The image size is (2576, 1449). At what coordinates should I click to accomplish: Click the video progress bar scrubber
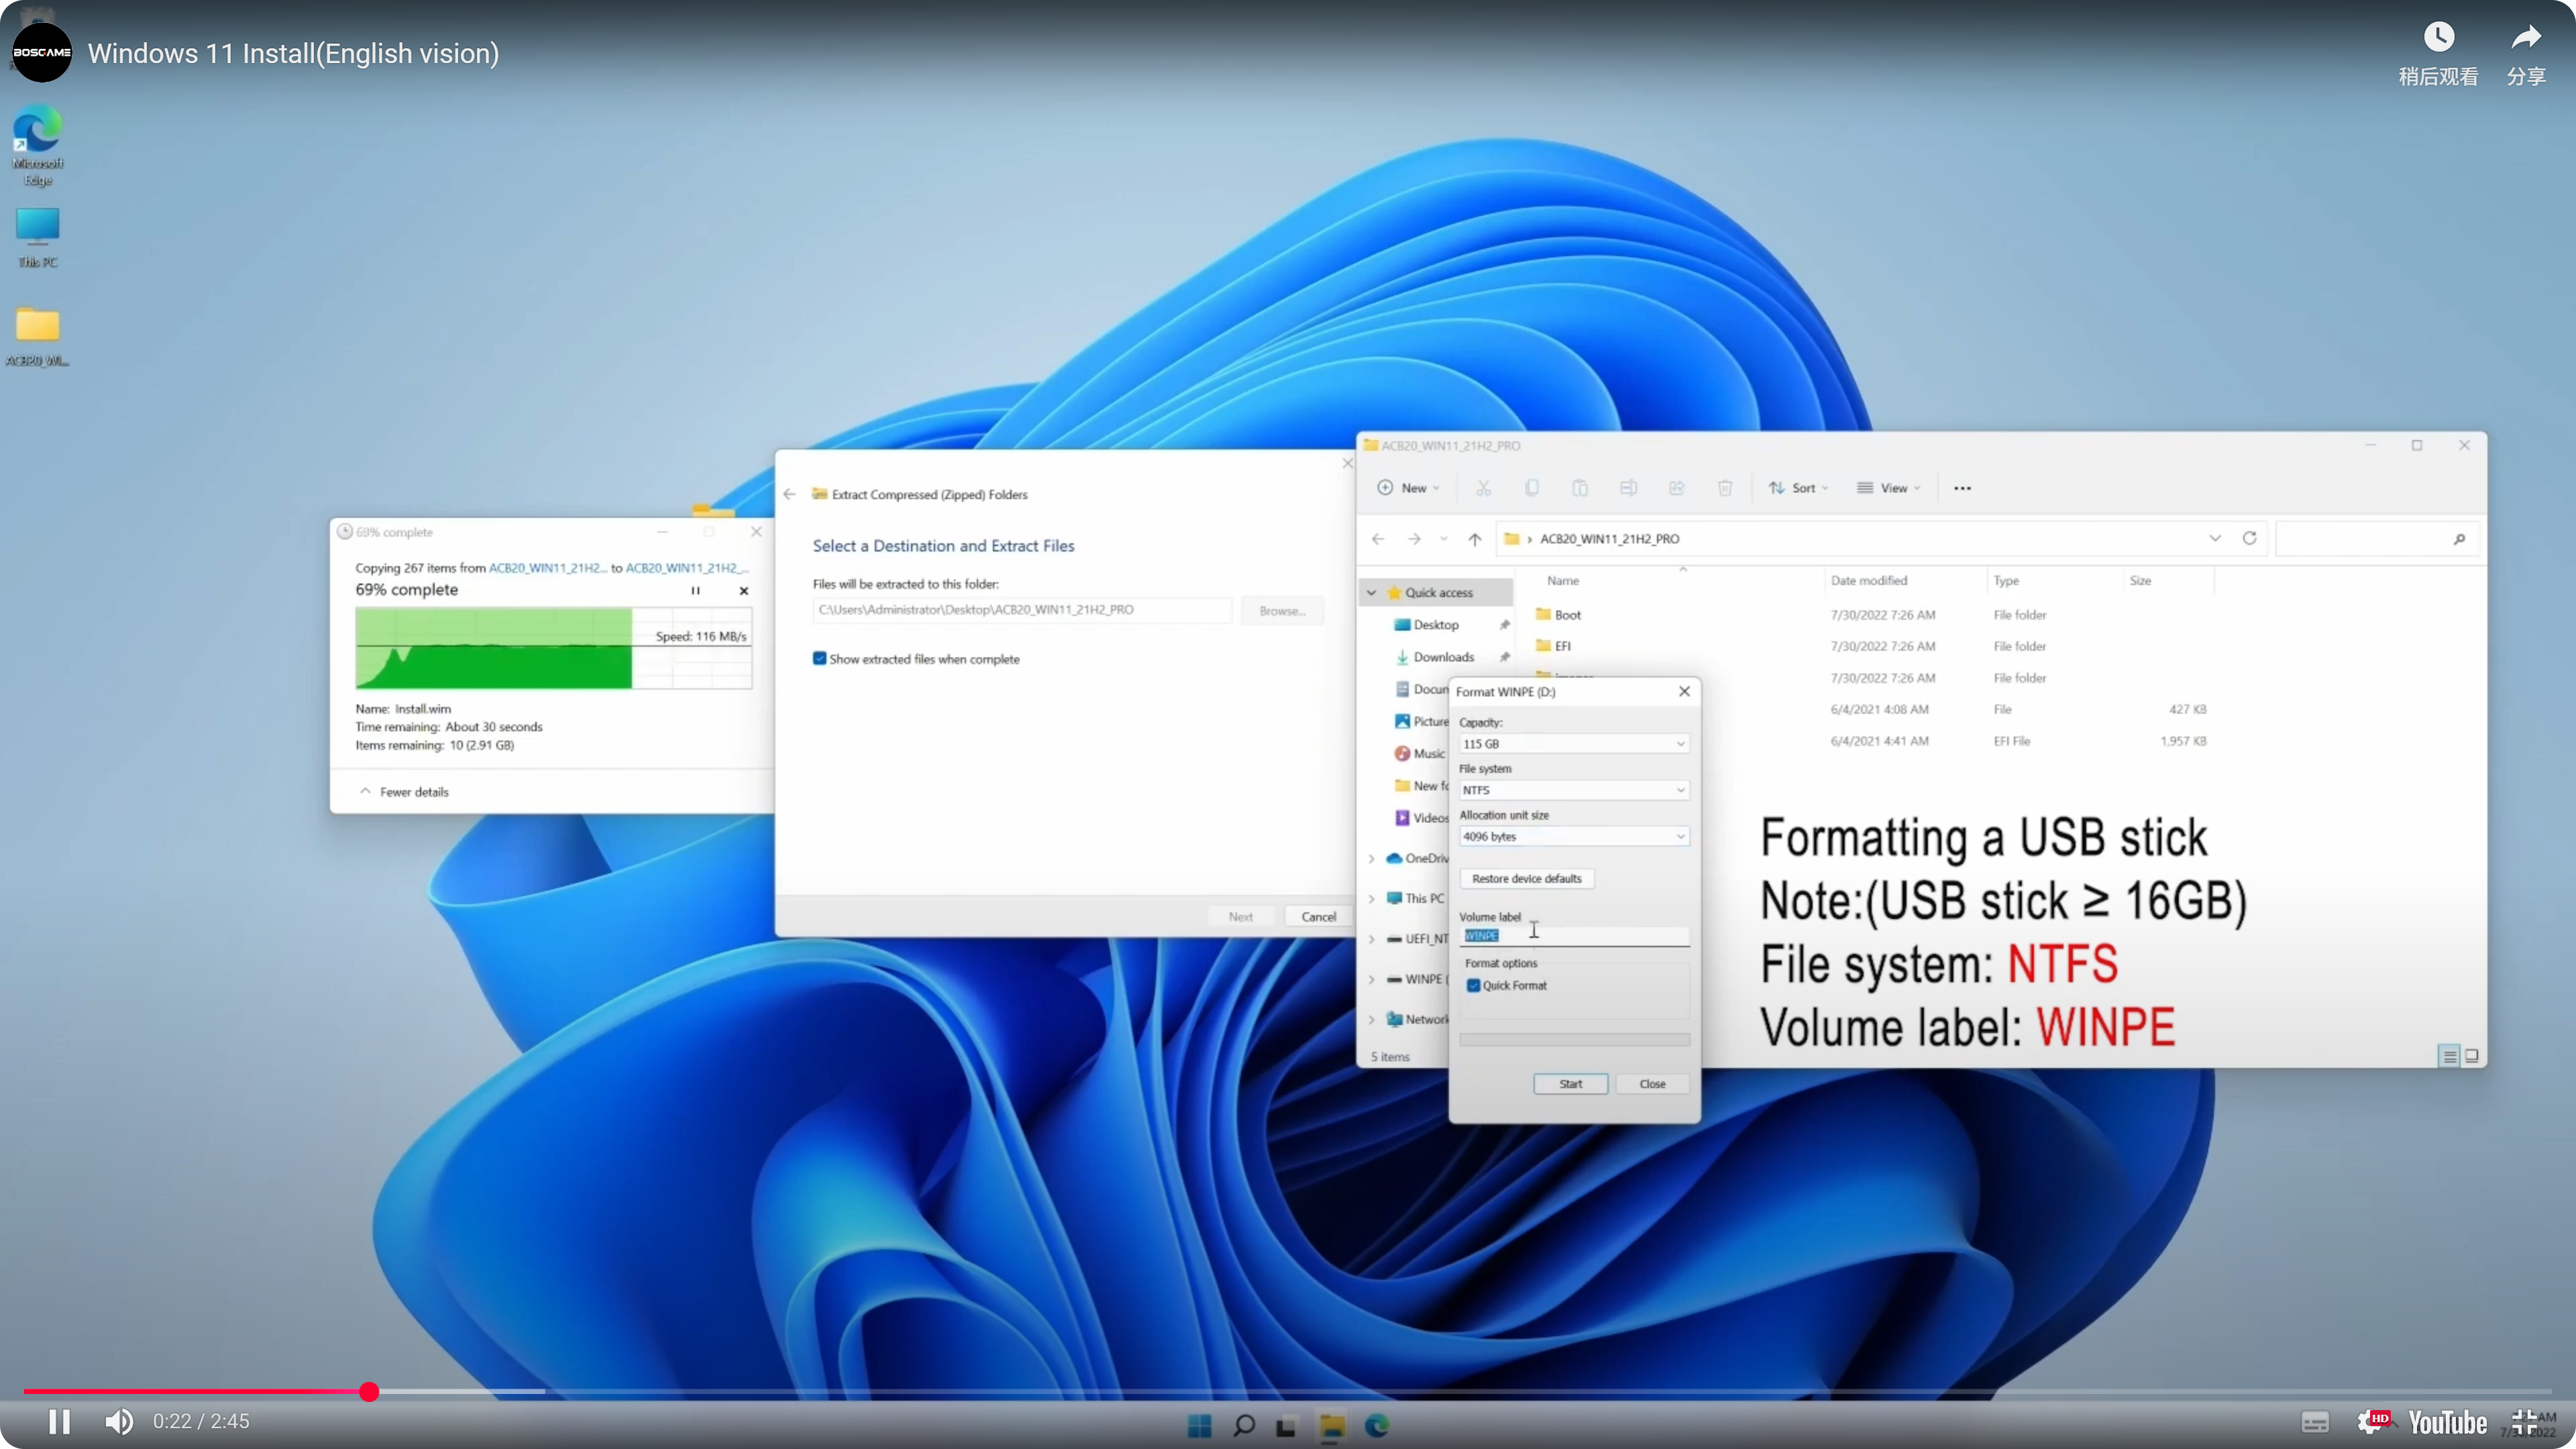(369, 1391)
